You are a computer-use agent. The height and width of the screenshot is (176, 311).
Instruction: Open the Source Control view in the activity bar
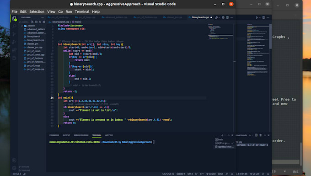pyautogui.click(x=14, y=34)
